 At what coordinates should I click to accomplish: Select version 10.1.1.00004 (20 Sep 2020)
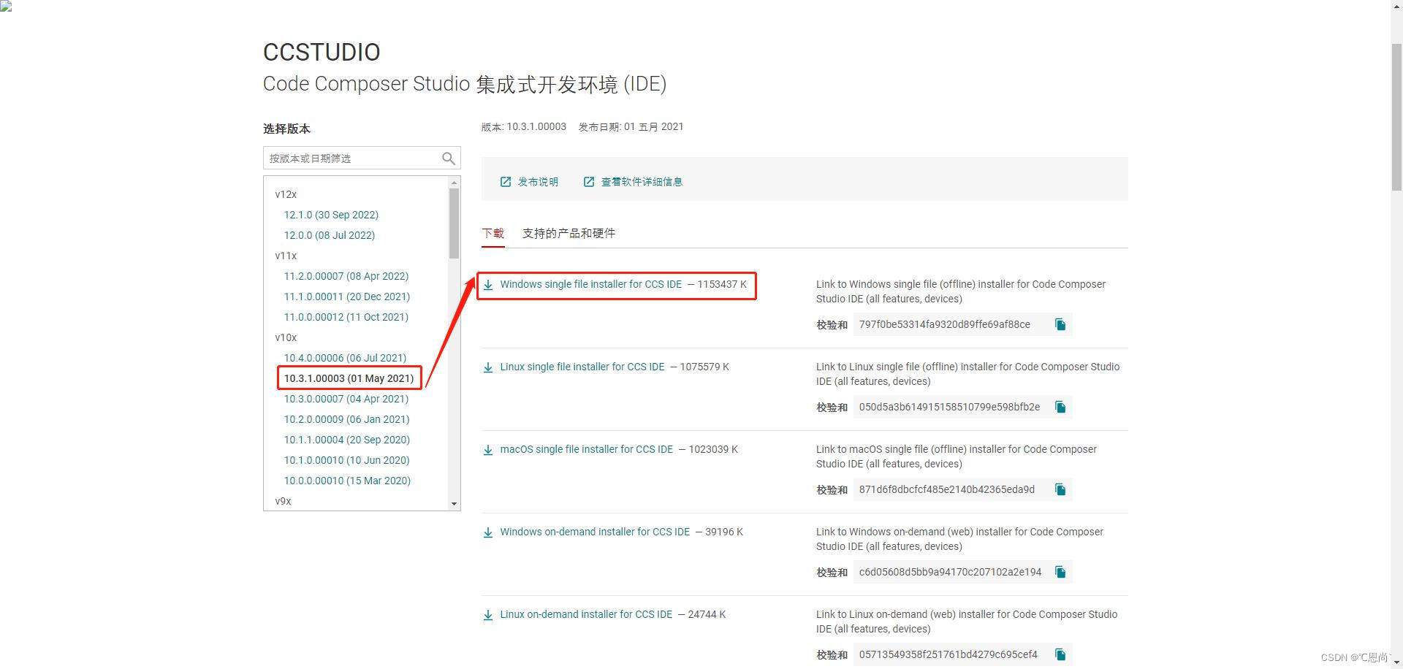click(x=347, y=440)
